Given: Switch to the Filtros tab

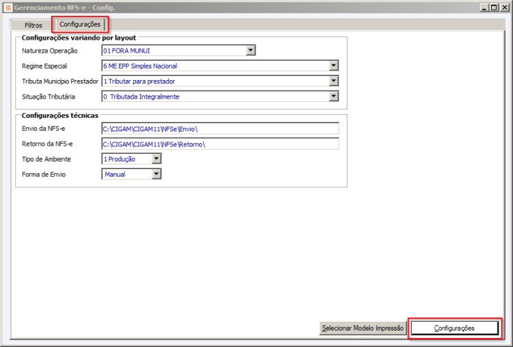Looking at the screenshot, I should (33, 25).
